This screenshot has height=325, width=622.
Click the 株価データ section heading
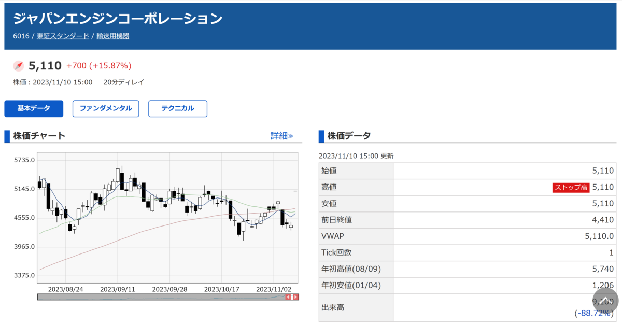[349, 136]
